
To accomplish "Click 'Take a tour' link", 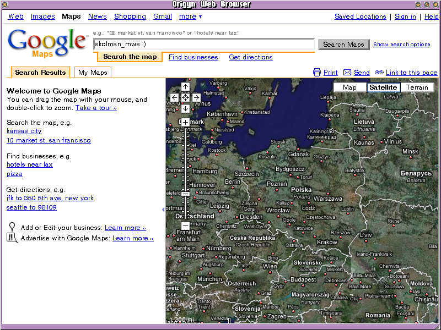I will [96, 108].
